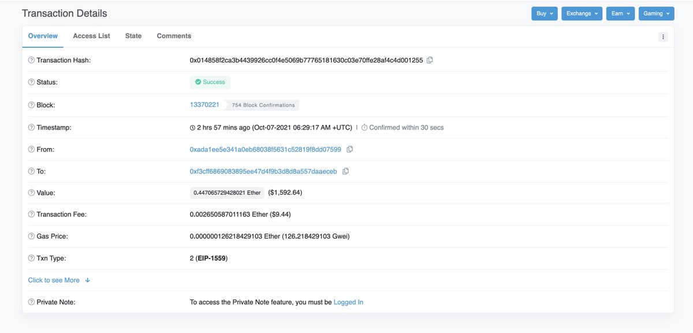Open the Buy dropdown
693x333 pixels.
click(545, 13)
